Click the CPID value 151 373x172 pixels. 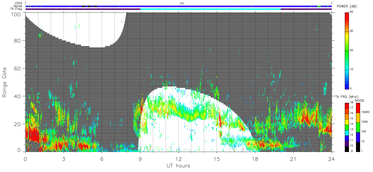[x=182, y=3]
